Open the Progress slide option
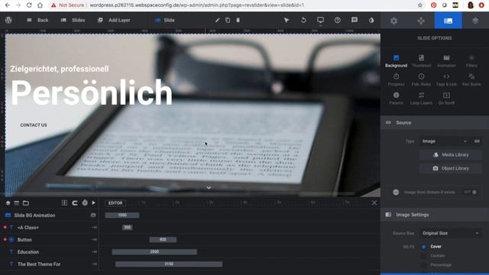 tap(396, 79)
